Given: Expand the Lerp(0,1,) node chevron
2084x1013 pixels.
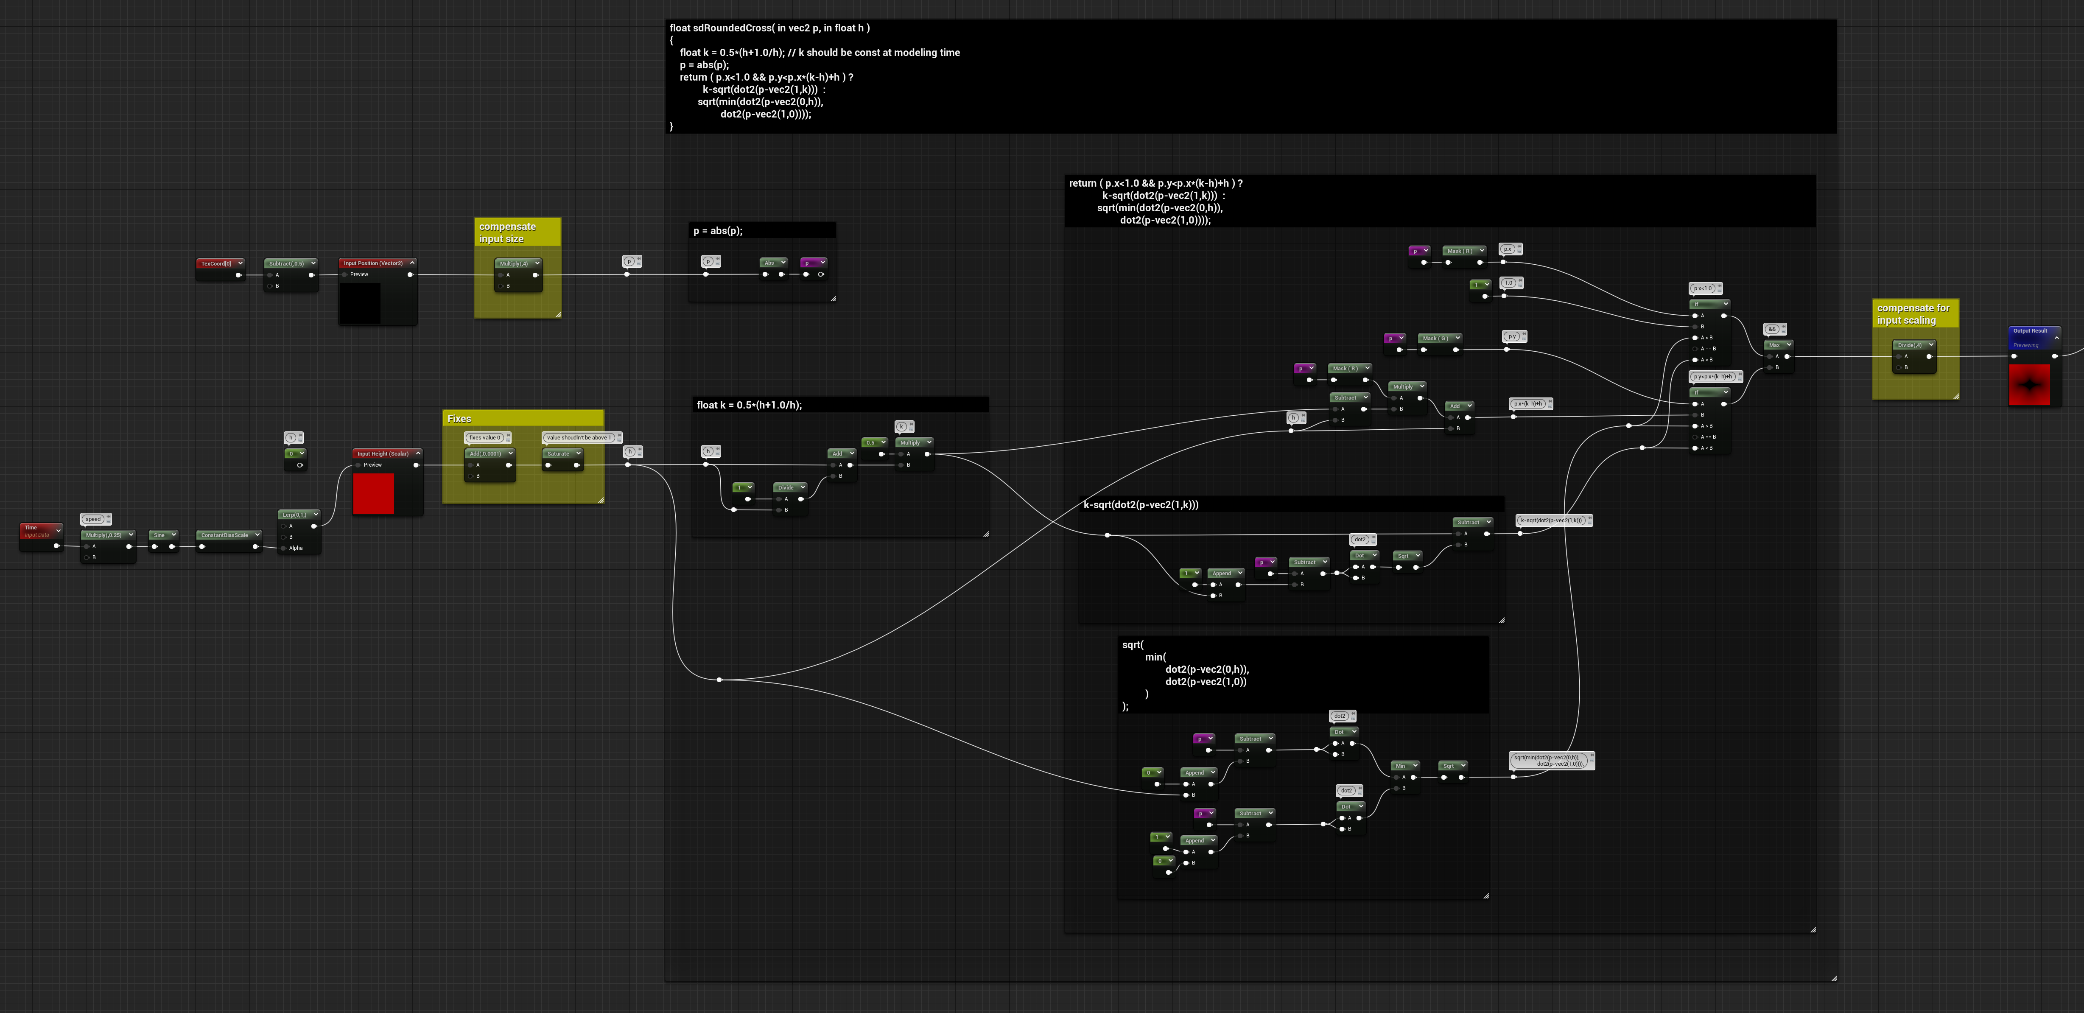Looking at the screenshot, I should click(316, 515).
